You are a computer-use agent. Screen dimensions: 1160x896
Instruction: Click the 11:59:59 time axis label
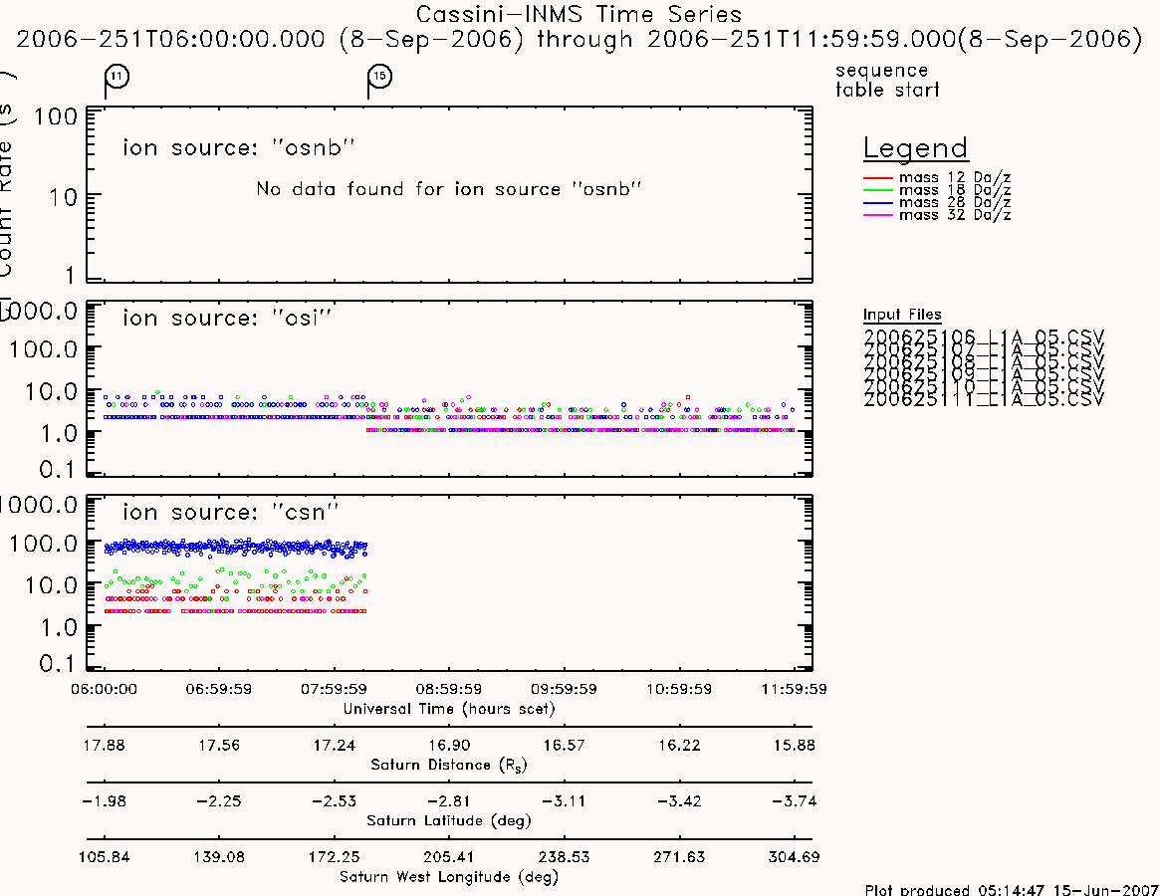[794, 689]
